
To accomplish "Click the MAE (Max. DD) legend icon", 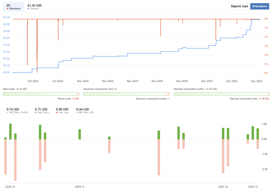I will pyautogui.click(x=76, y=112).
